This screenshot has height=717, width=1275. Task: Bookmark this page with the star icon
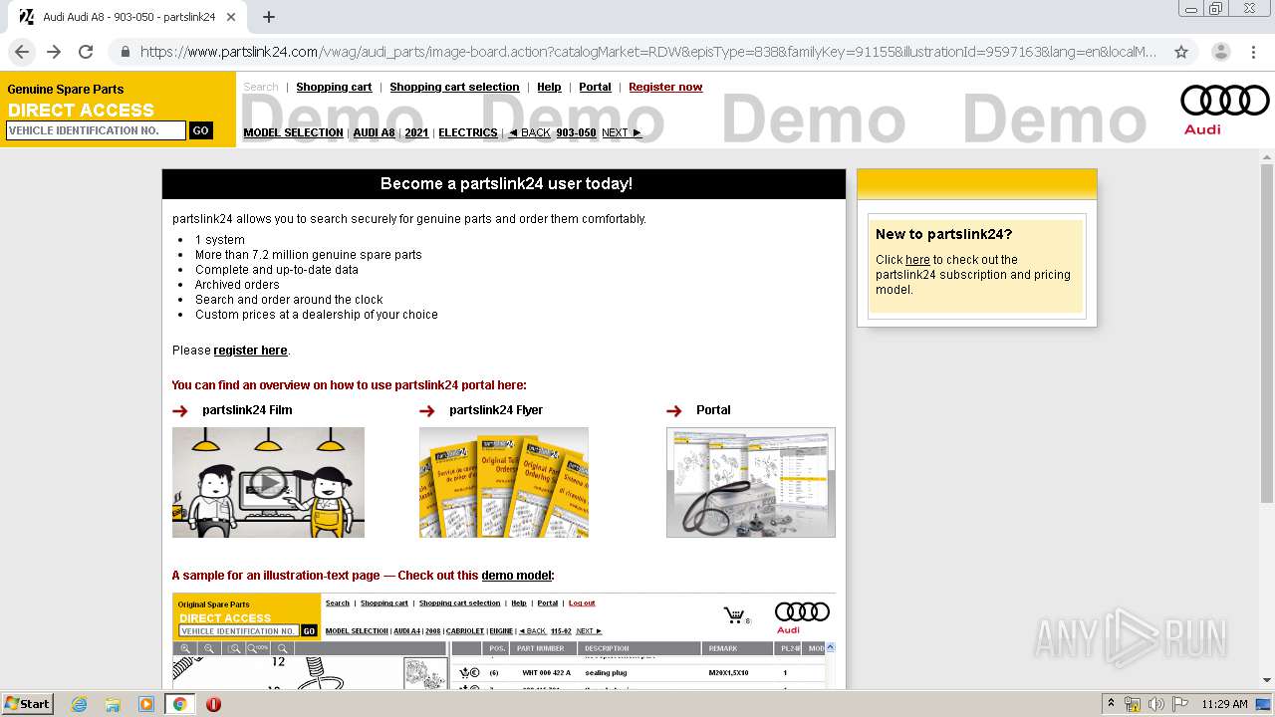[1181, 52]
